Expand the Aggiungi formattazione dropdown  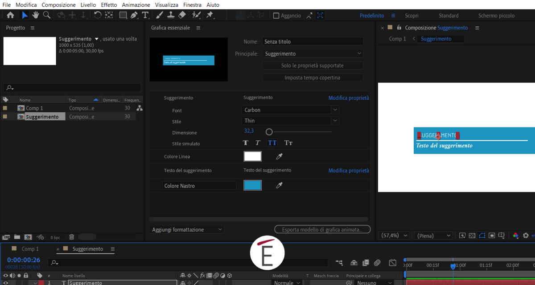(187, 230)
